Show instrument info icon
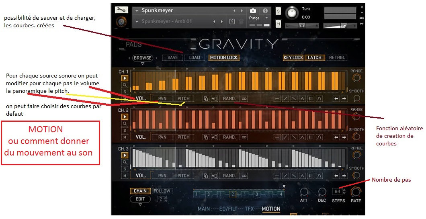426x219 pixels. [265, 10]
